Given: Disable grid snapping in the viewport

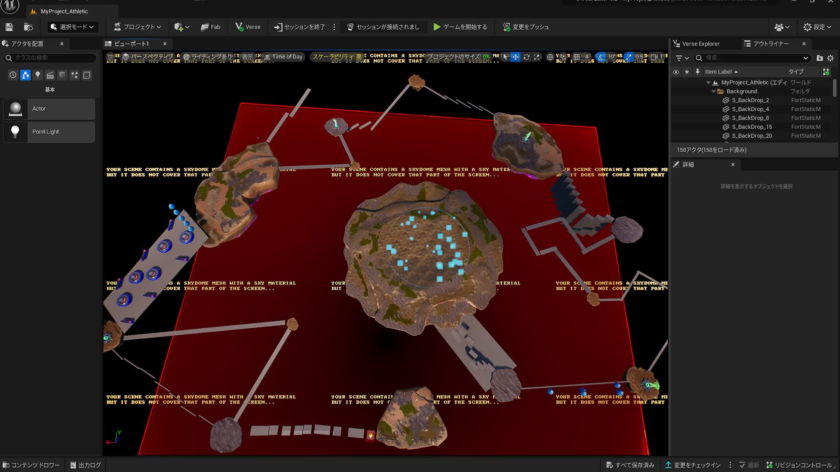Looking at the screenshot, I should tap(577, 57).
